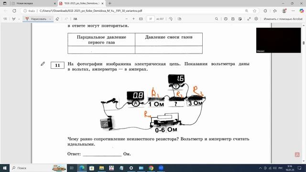306x172 pixels.
Task: Search in the PDF with magnifier
Action: 217,19
